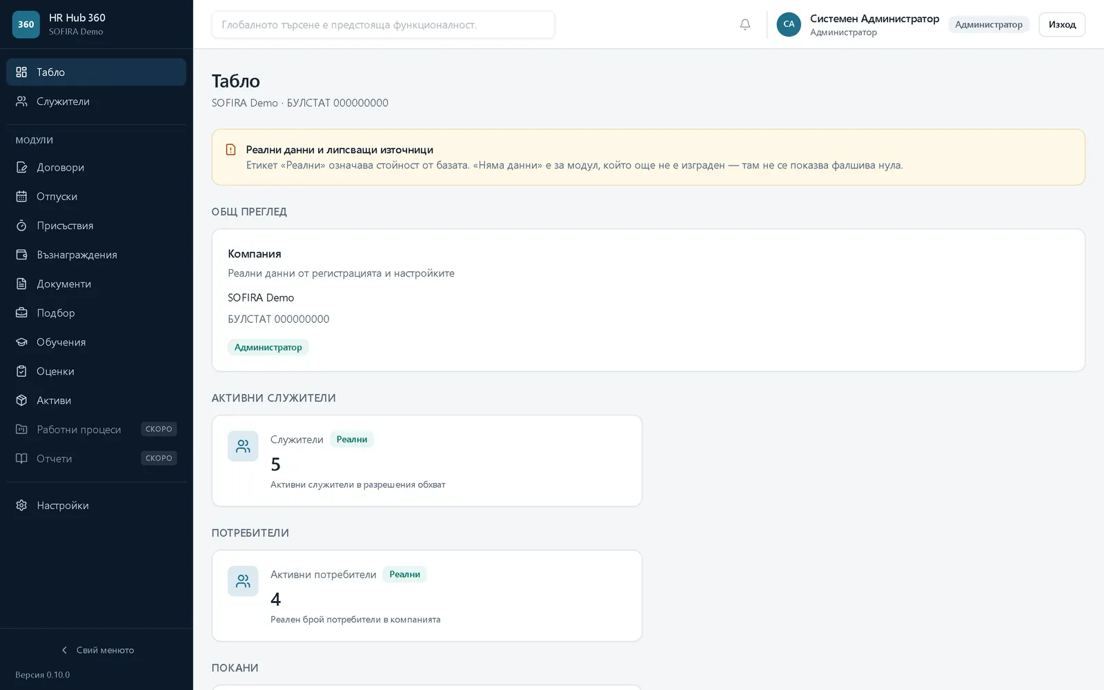Click the Работни процеси workflow icon
1104x690 pixels.
point(21,429)
